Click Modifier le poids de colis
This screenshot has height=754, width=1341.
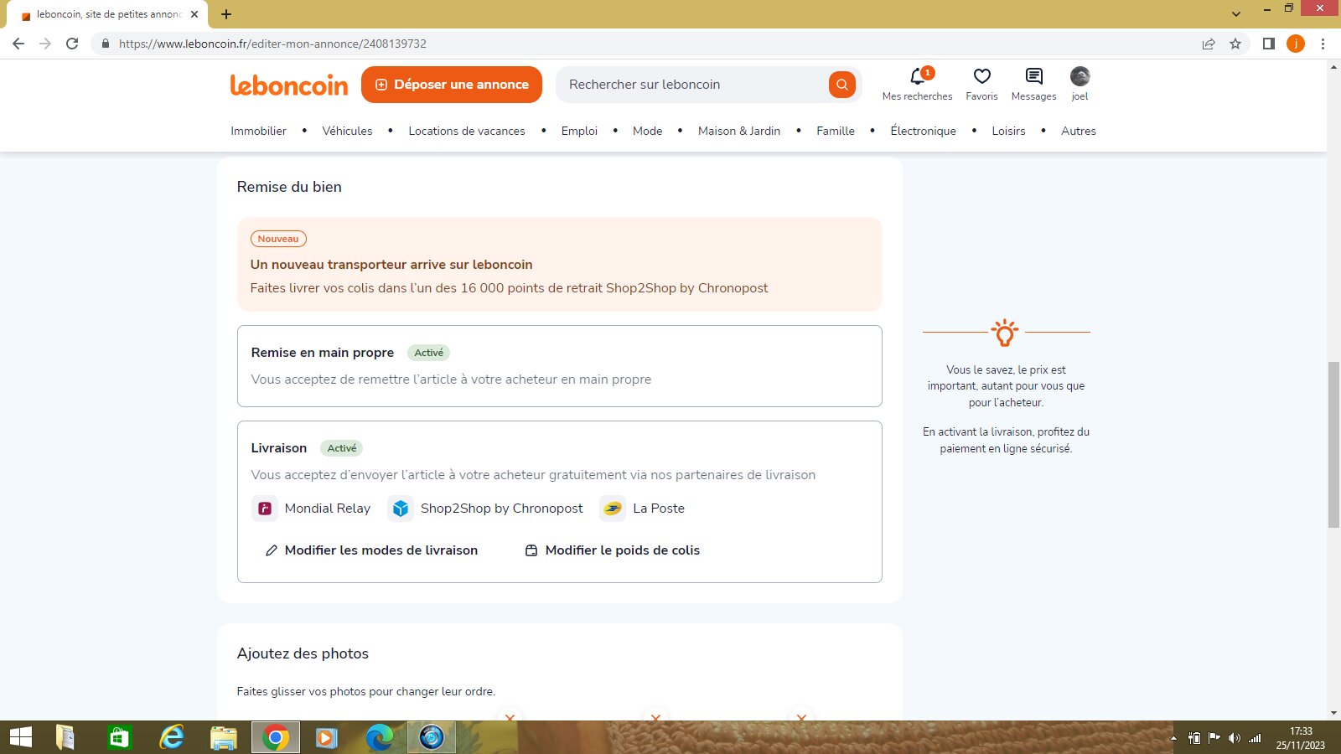pyautogui.click(x=613, y=550)
